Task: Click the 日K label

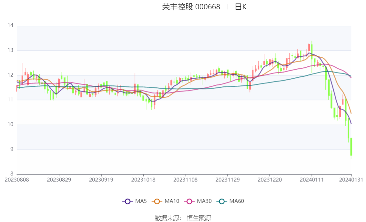Action: pos(241,7)
